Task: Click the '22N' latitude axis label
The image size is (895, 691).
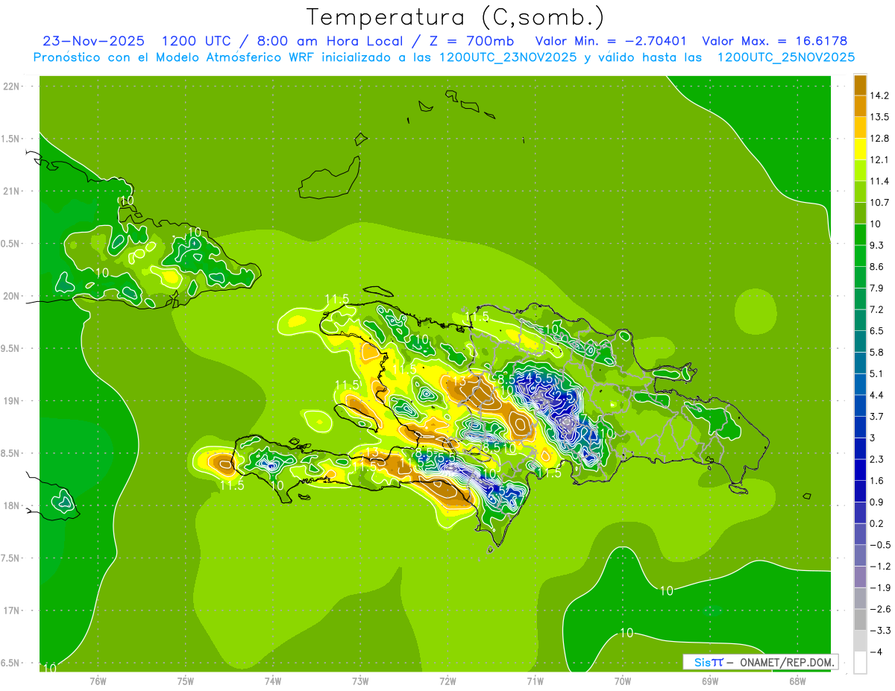Action: tap(12, 86)
